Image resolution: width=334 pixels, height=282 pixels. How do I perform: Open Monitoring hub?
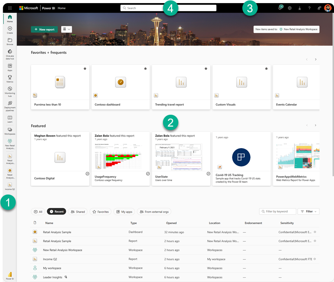pos(10,92)
